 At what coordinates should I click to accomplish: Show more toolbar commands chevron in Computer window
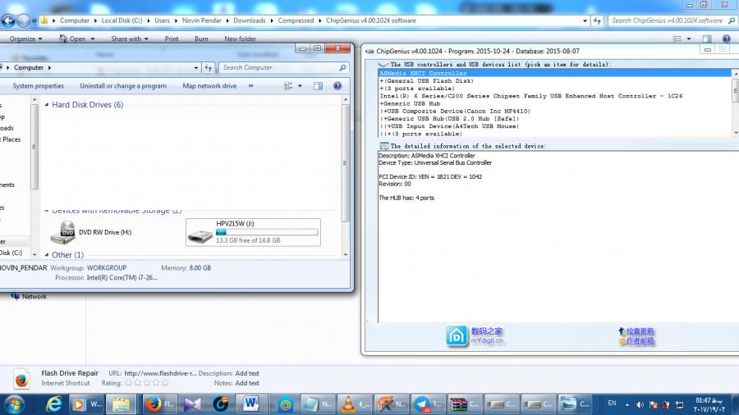[250, 85]
